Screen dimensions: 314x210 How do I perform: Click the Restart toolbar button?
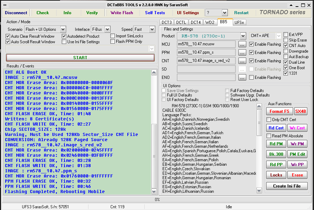click(x=241, y=13)
